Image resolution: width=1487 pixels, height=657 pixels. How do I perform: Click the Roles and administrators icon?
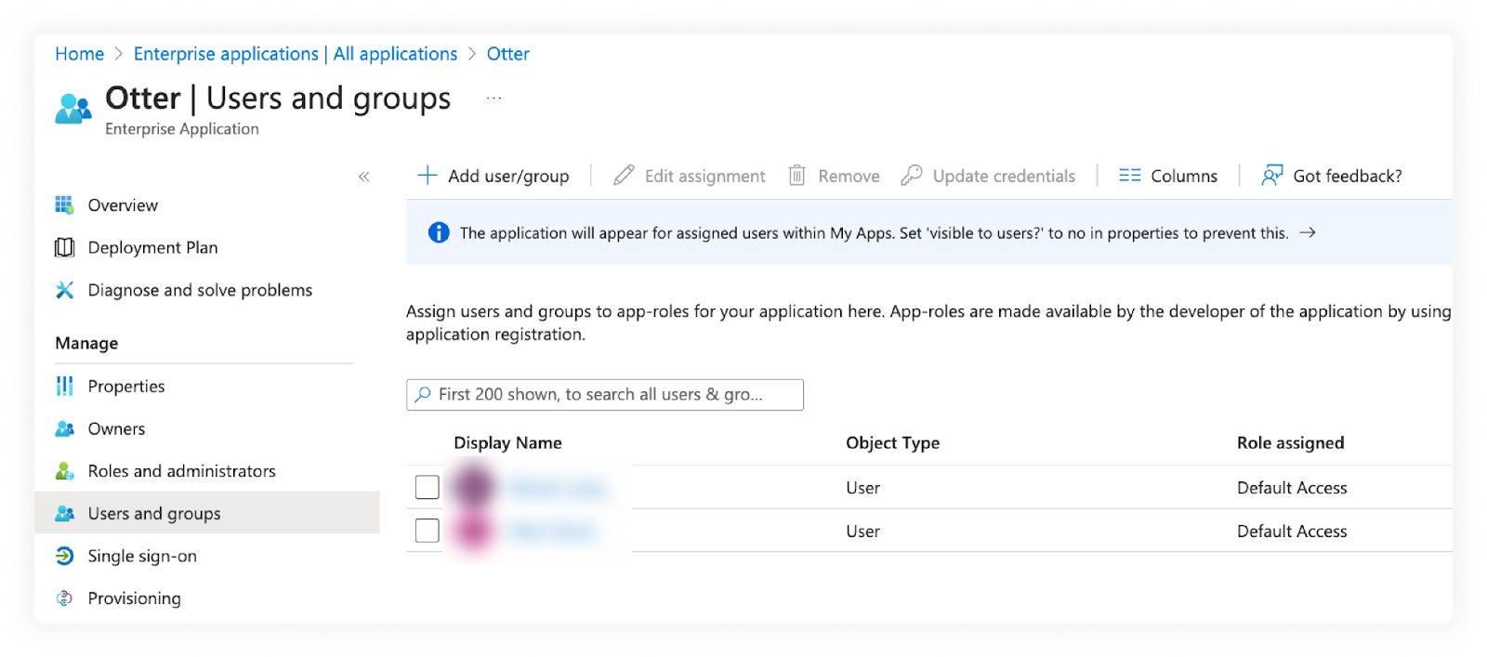pyautogui.click(x=64, y=471)
